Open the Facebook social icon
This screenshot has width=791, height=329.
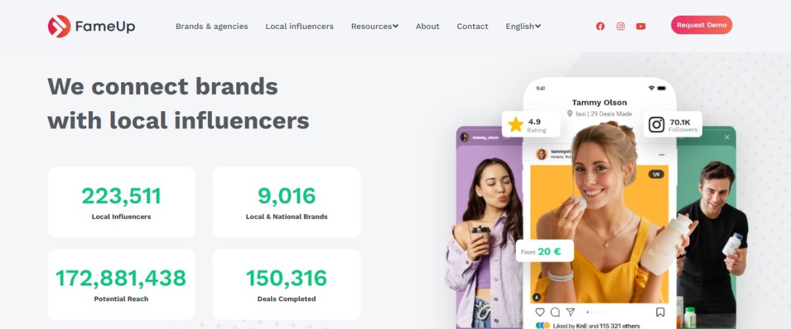tap(600, 26)
